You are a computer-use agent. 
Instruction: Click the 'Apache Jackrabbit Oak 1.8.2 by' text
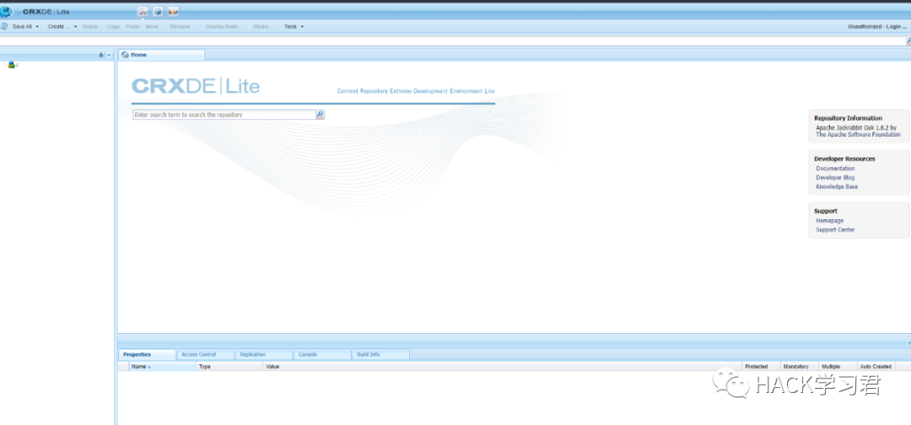click(856, 127)
